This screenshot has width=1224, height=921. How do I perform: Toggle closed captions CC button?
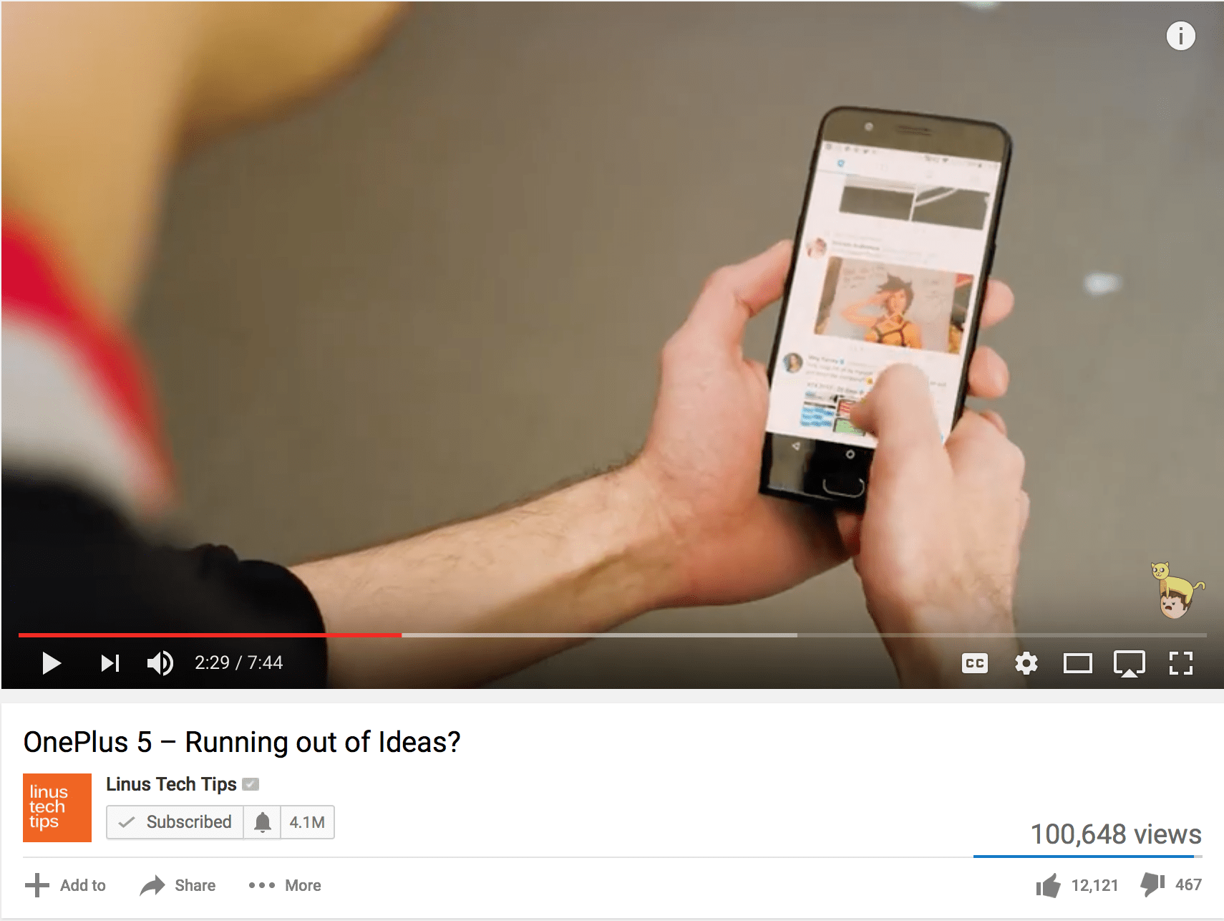(975, 664)
